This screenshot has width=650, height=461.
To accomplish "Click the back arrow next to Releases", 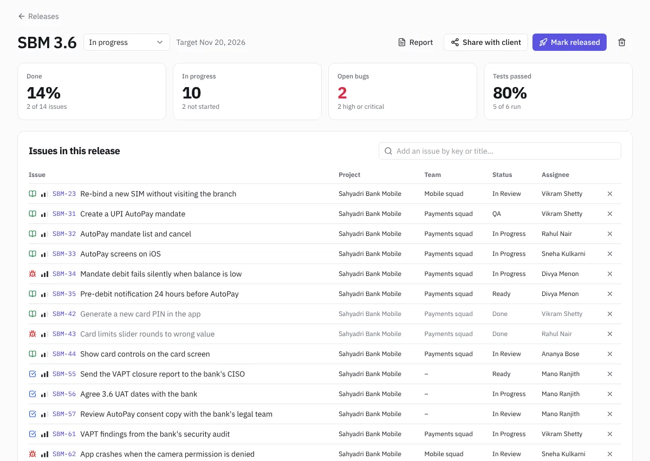I will point(22,16).
